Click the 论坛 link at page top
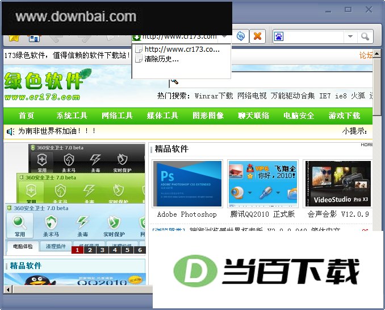The image size is (385, 310). [366, 55]
